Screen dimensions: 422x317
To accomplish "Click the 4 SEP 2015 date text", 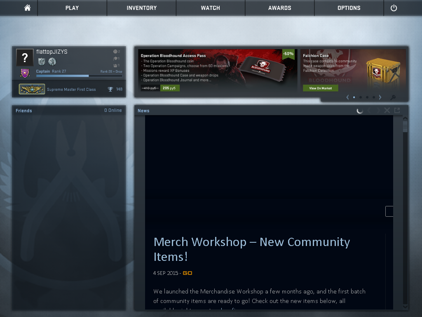I will (x=166, y=273).
